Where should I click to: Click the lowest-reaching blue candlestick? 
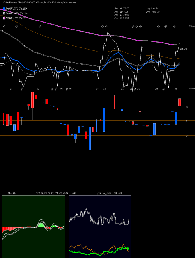point(90,138)
